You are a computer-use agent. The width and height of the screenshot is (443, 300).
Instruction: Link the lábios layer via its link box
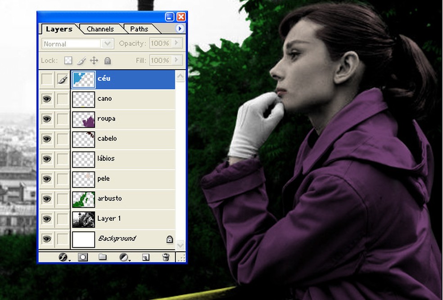63,159
